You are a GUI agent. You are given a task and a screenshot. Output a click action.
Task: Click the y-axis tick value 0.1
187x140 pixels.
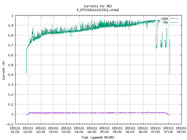coord(11,104)
